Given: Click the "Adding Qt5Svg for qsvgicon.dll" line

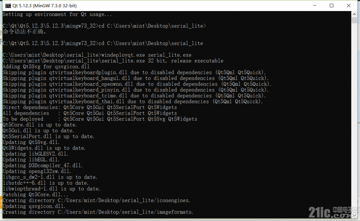Looking at the screenshot, I should pos(46,67).
